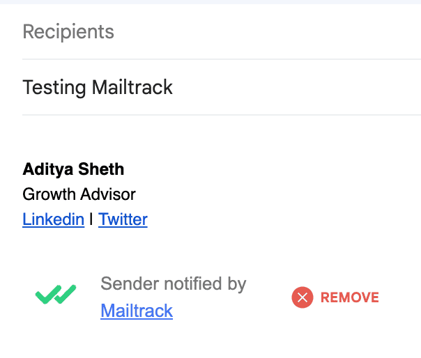Click the separator between Linkedin and Twitter
This screenshot has height=358, width=421.
click(91, 219)
